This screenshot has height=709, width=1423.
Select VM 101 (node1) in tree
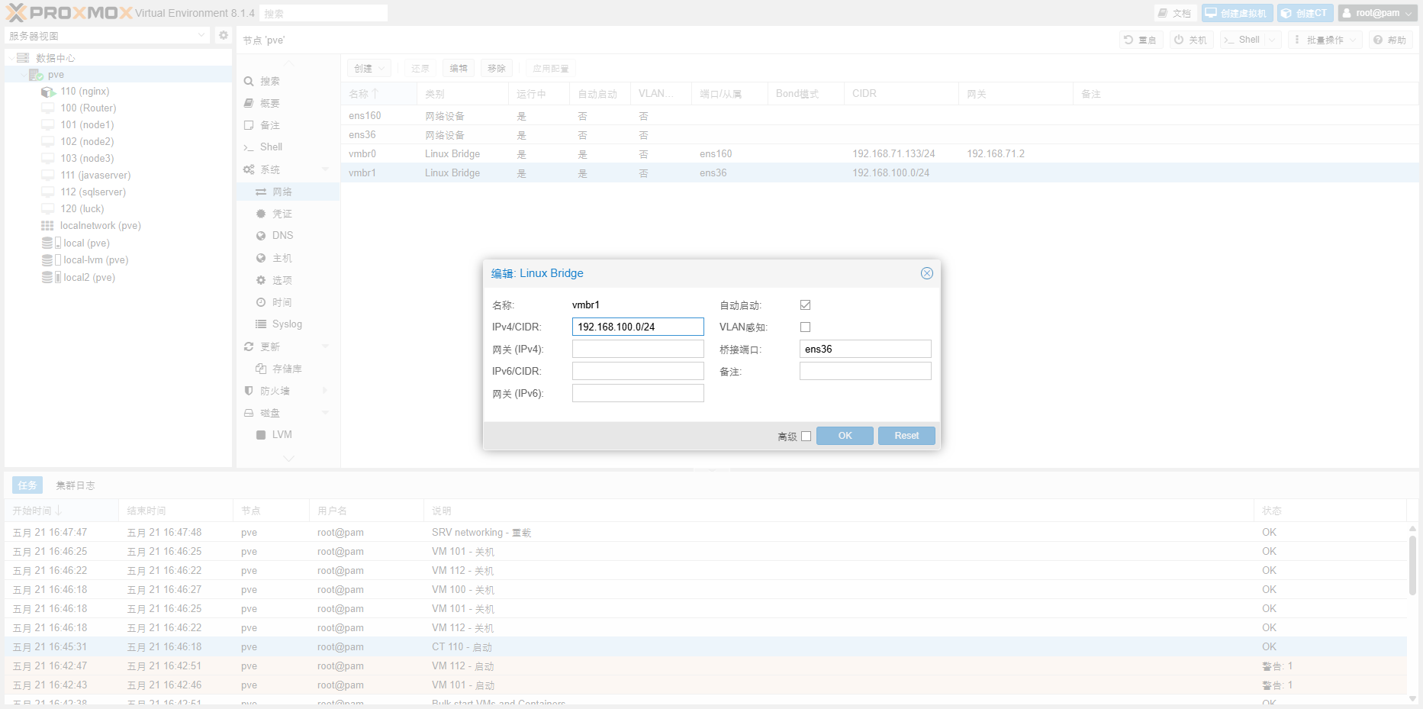(87, 125)
